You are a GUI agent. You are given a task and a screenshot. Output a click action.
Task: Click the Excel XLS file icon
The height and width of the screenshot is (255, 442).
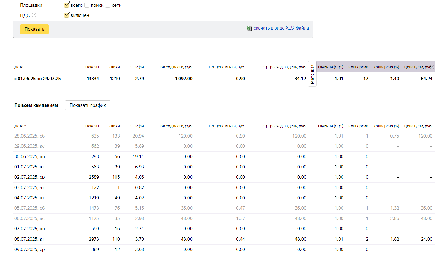point(249,28)
